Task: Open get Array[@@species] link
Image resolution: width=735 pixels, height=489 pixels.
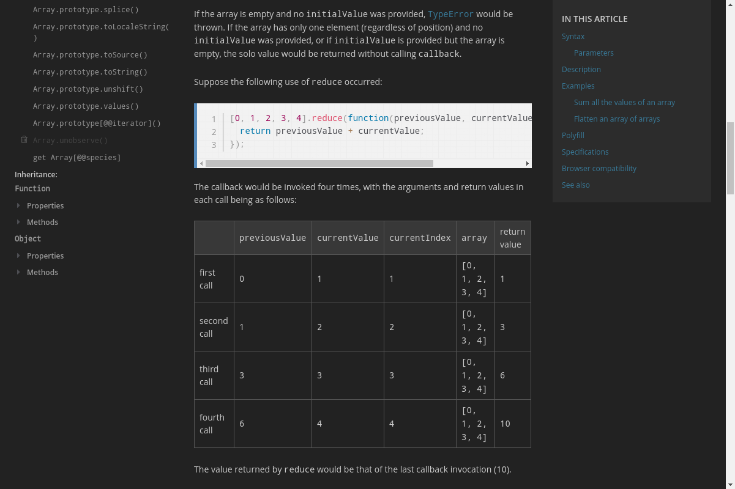Action: click(77, 158)
